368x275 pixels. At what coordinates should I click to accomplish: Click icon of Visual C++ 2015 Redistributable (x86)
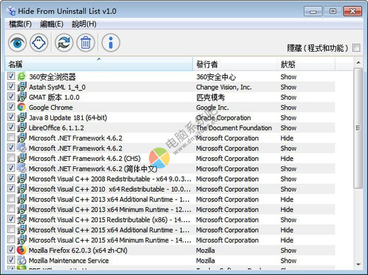(21, 220)
